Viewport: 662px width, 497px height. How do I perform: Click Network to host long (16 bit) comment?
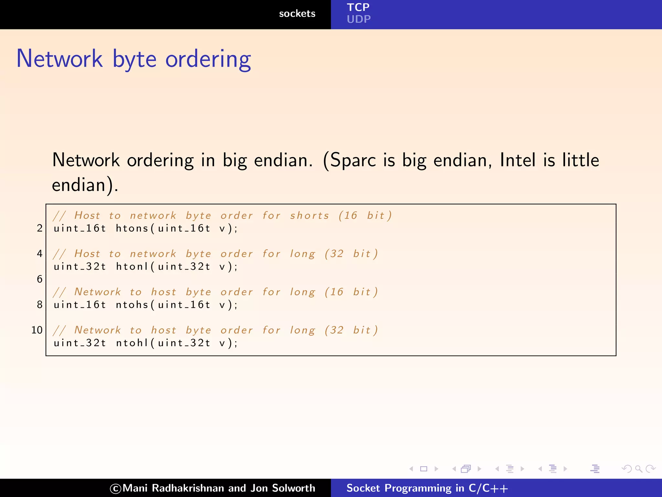[x=216, y=292]
